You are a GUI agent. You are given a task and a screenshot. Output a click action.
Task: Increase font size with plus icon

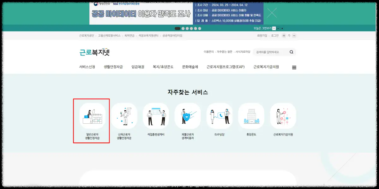click(x=284, y=36)
